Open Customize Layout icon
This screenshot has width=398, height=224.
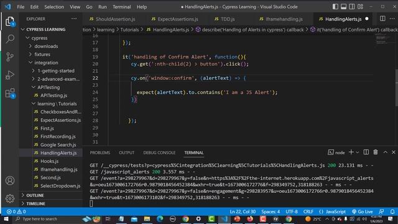click(360, 7)
